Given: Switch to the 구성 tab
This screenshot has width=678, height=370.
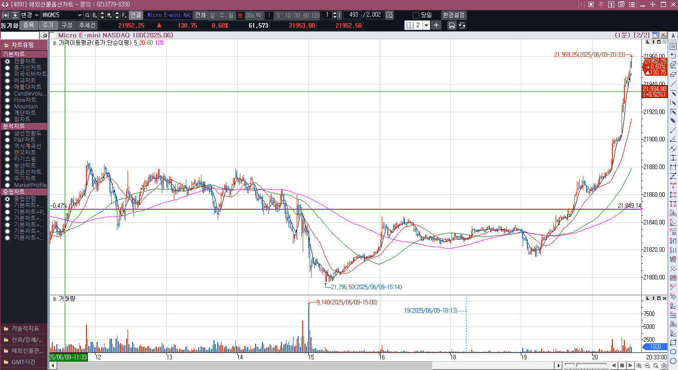Looking at the screenshot, I should pyautogui.click(x=67, y=25).
